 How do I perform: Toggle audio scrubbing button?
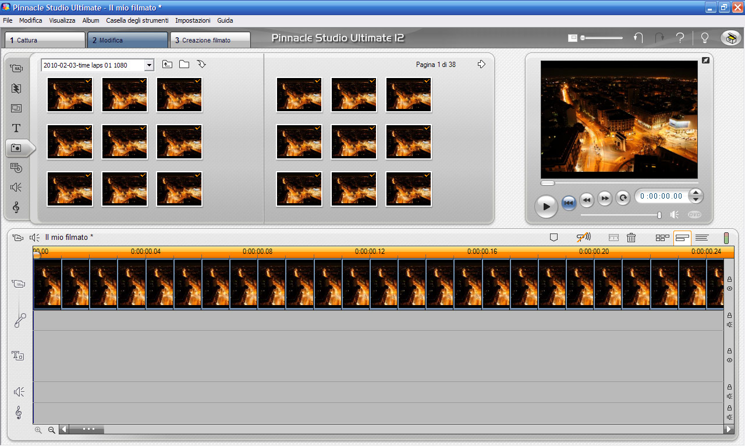pyautogui.click(x=583, y=237)
